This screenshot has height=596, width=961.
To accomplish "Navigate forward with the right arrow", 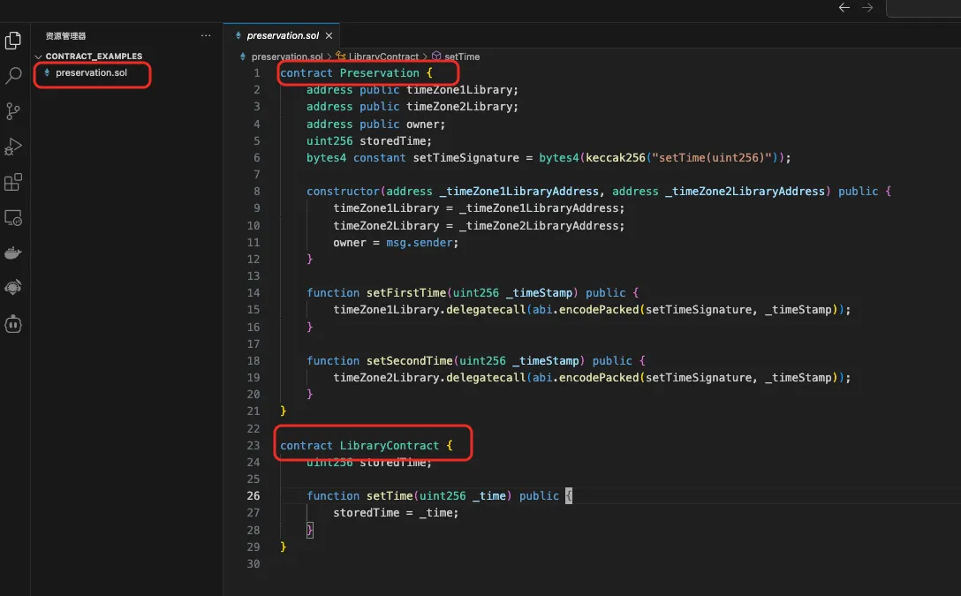I will coord(867,7).
